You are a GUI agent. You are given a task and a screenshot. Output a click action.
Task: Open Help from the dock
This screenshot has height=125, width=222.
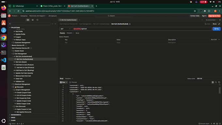[4, 30]
